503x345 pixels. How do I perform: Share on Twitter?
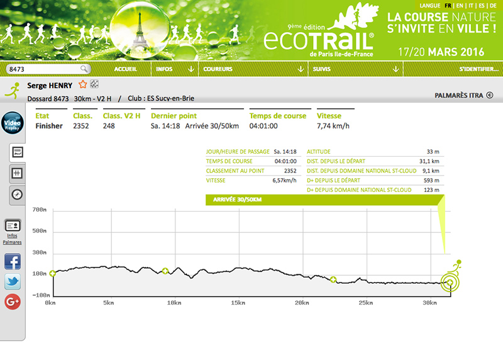pos(13,281)
